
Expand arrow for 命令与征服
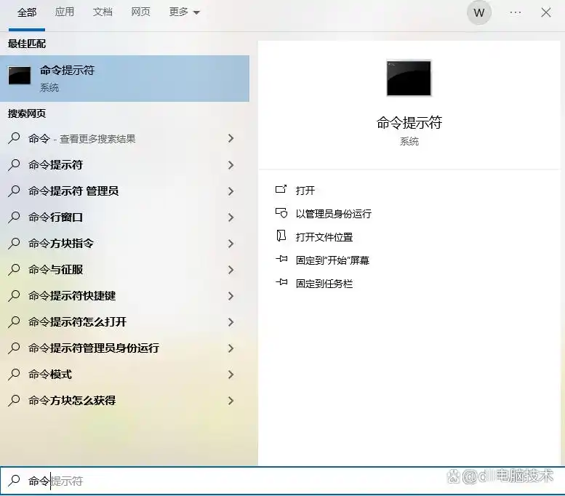click(231, 270)
